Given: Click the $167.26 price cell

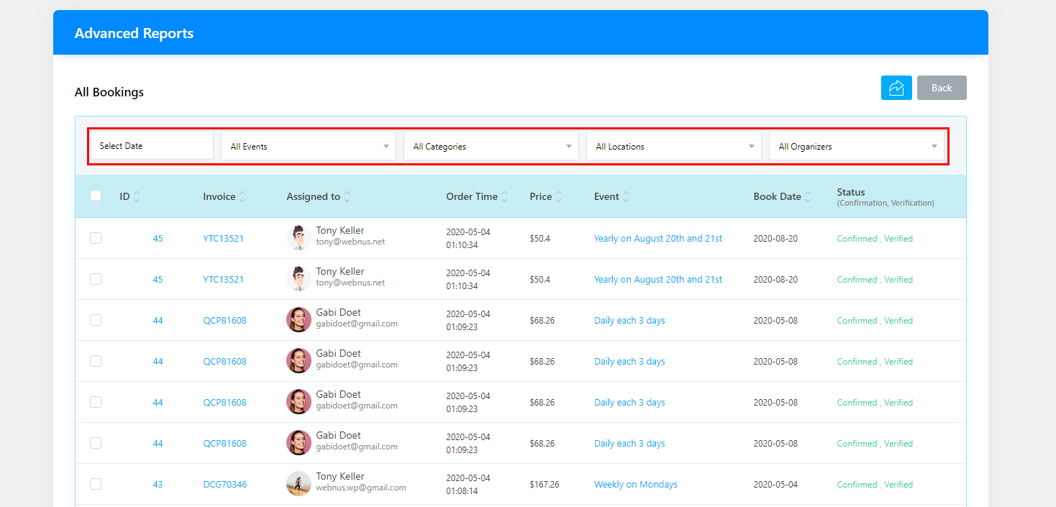Looking at the screenshot, I should (545, 485).
